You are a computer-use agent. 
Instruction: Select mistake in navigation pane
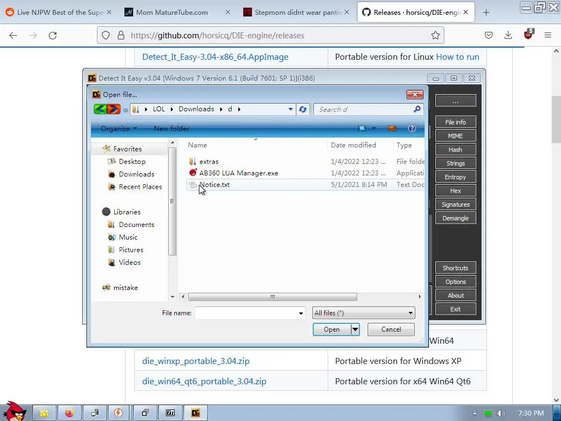[125, 287]
